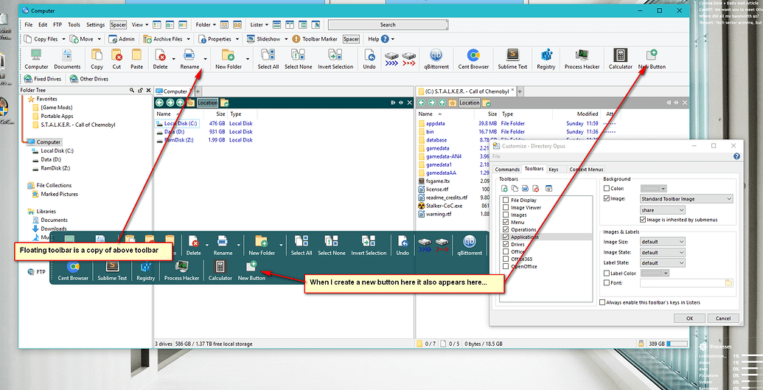Open the Folder dropdown menu

click(x=206, y=24)
